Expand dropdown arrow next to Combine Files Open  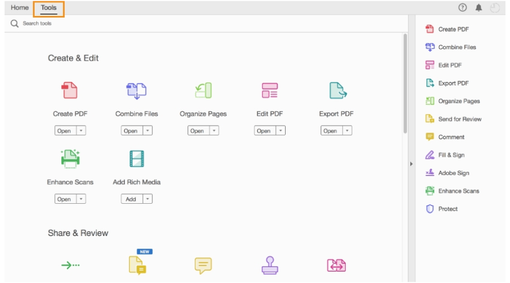click(148, 131)
